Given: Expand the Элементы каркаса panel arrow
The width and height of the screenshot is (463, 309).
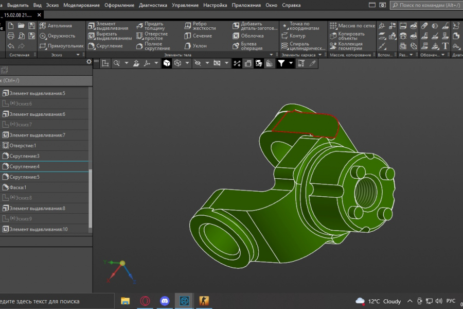Looking at the screenshot, I should pos(319,55).
